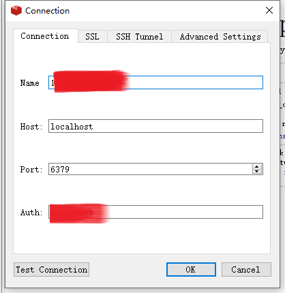Focus the Auth password field

(x=155, y=212)
